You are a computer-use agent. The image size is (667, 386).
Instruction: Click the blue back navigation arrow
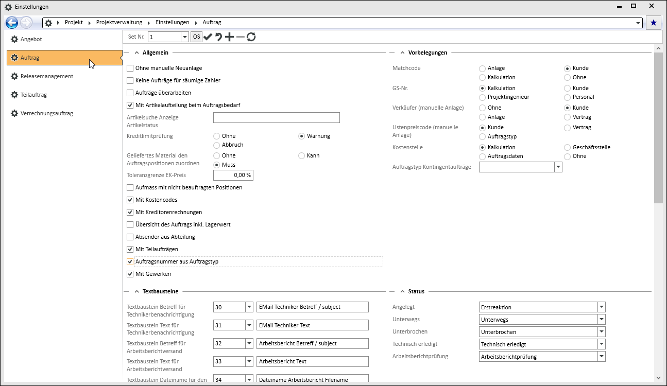[12, 23]
